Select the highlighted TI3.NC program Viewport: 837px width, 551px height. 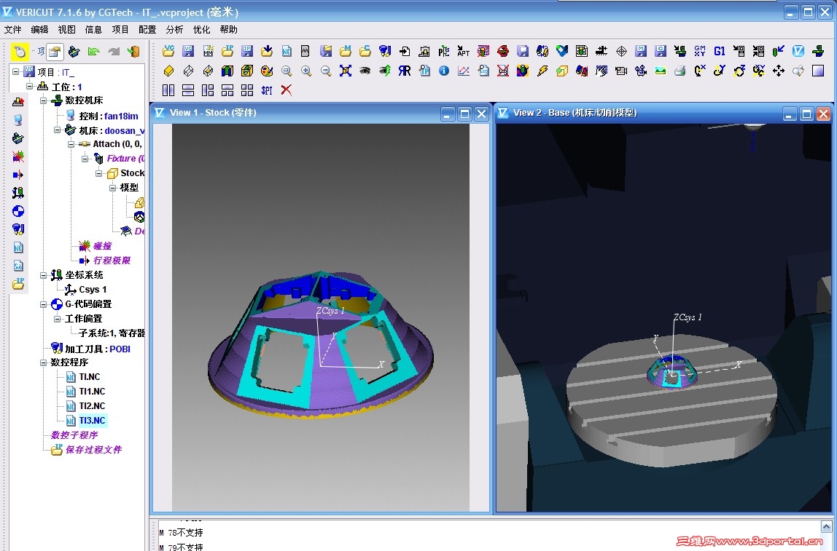click(93, 421)
